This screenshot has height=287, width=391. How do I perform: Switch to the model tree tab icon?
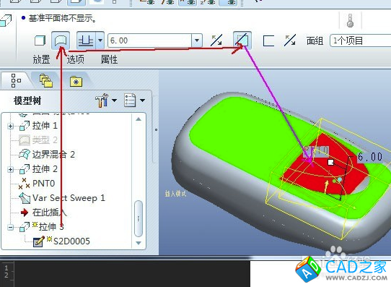[x=16, y=81]
